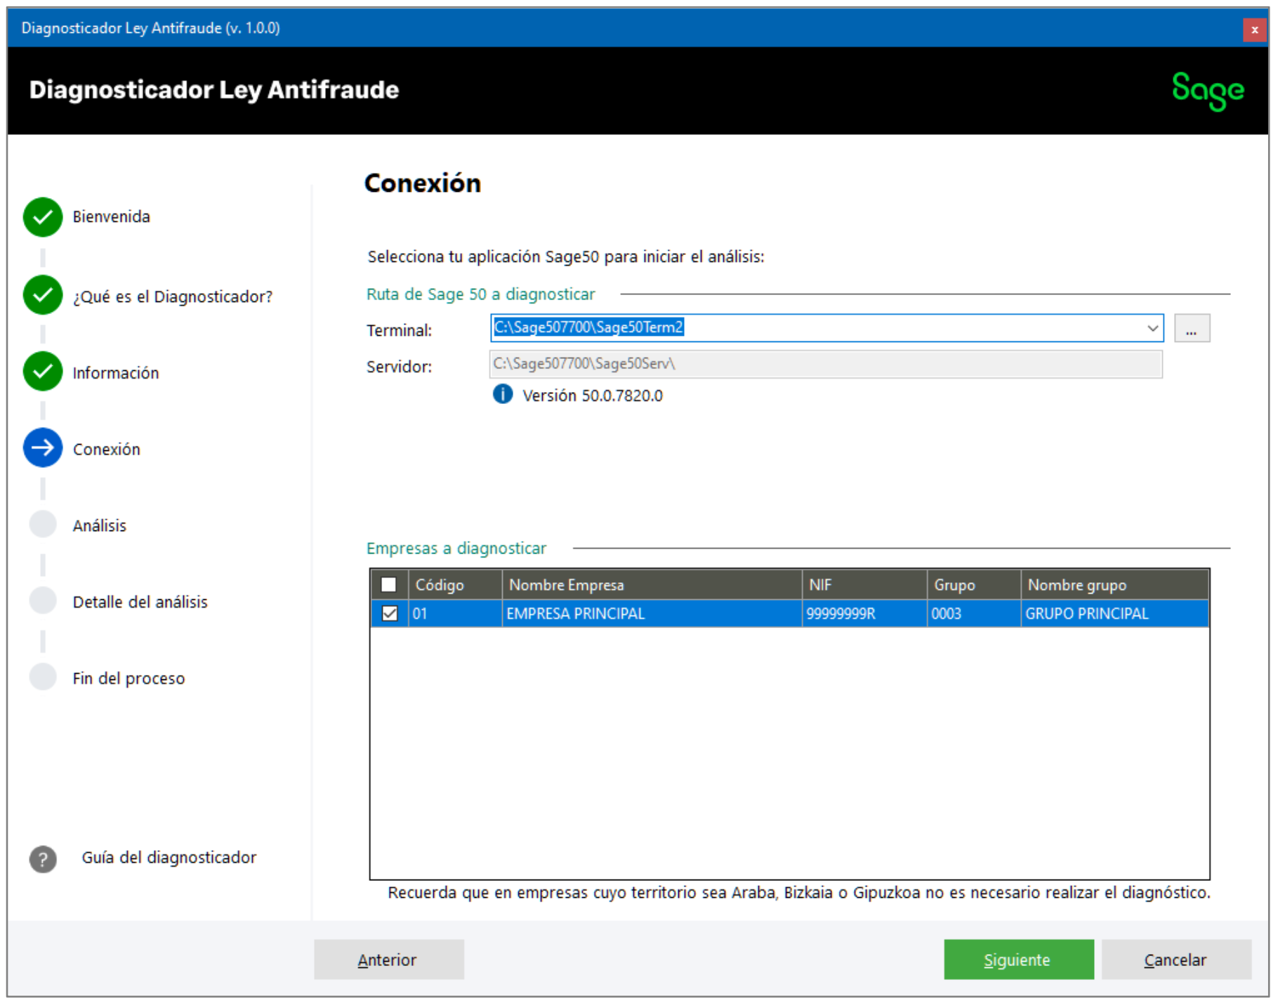
Task: Click the Cancelar button
Action: [x=1175, y=960]
